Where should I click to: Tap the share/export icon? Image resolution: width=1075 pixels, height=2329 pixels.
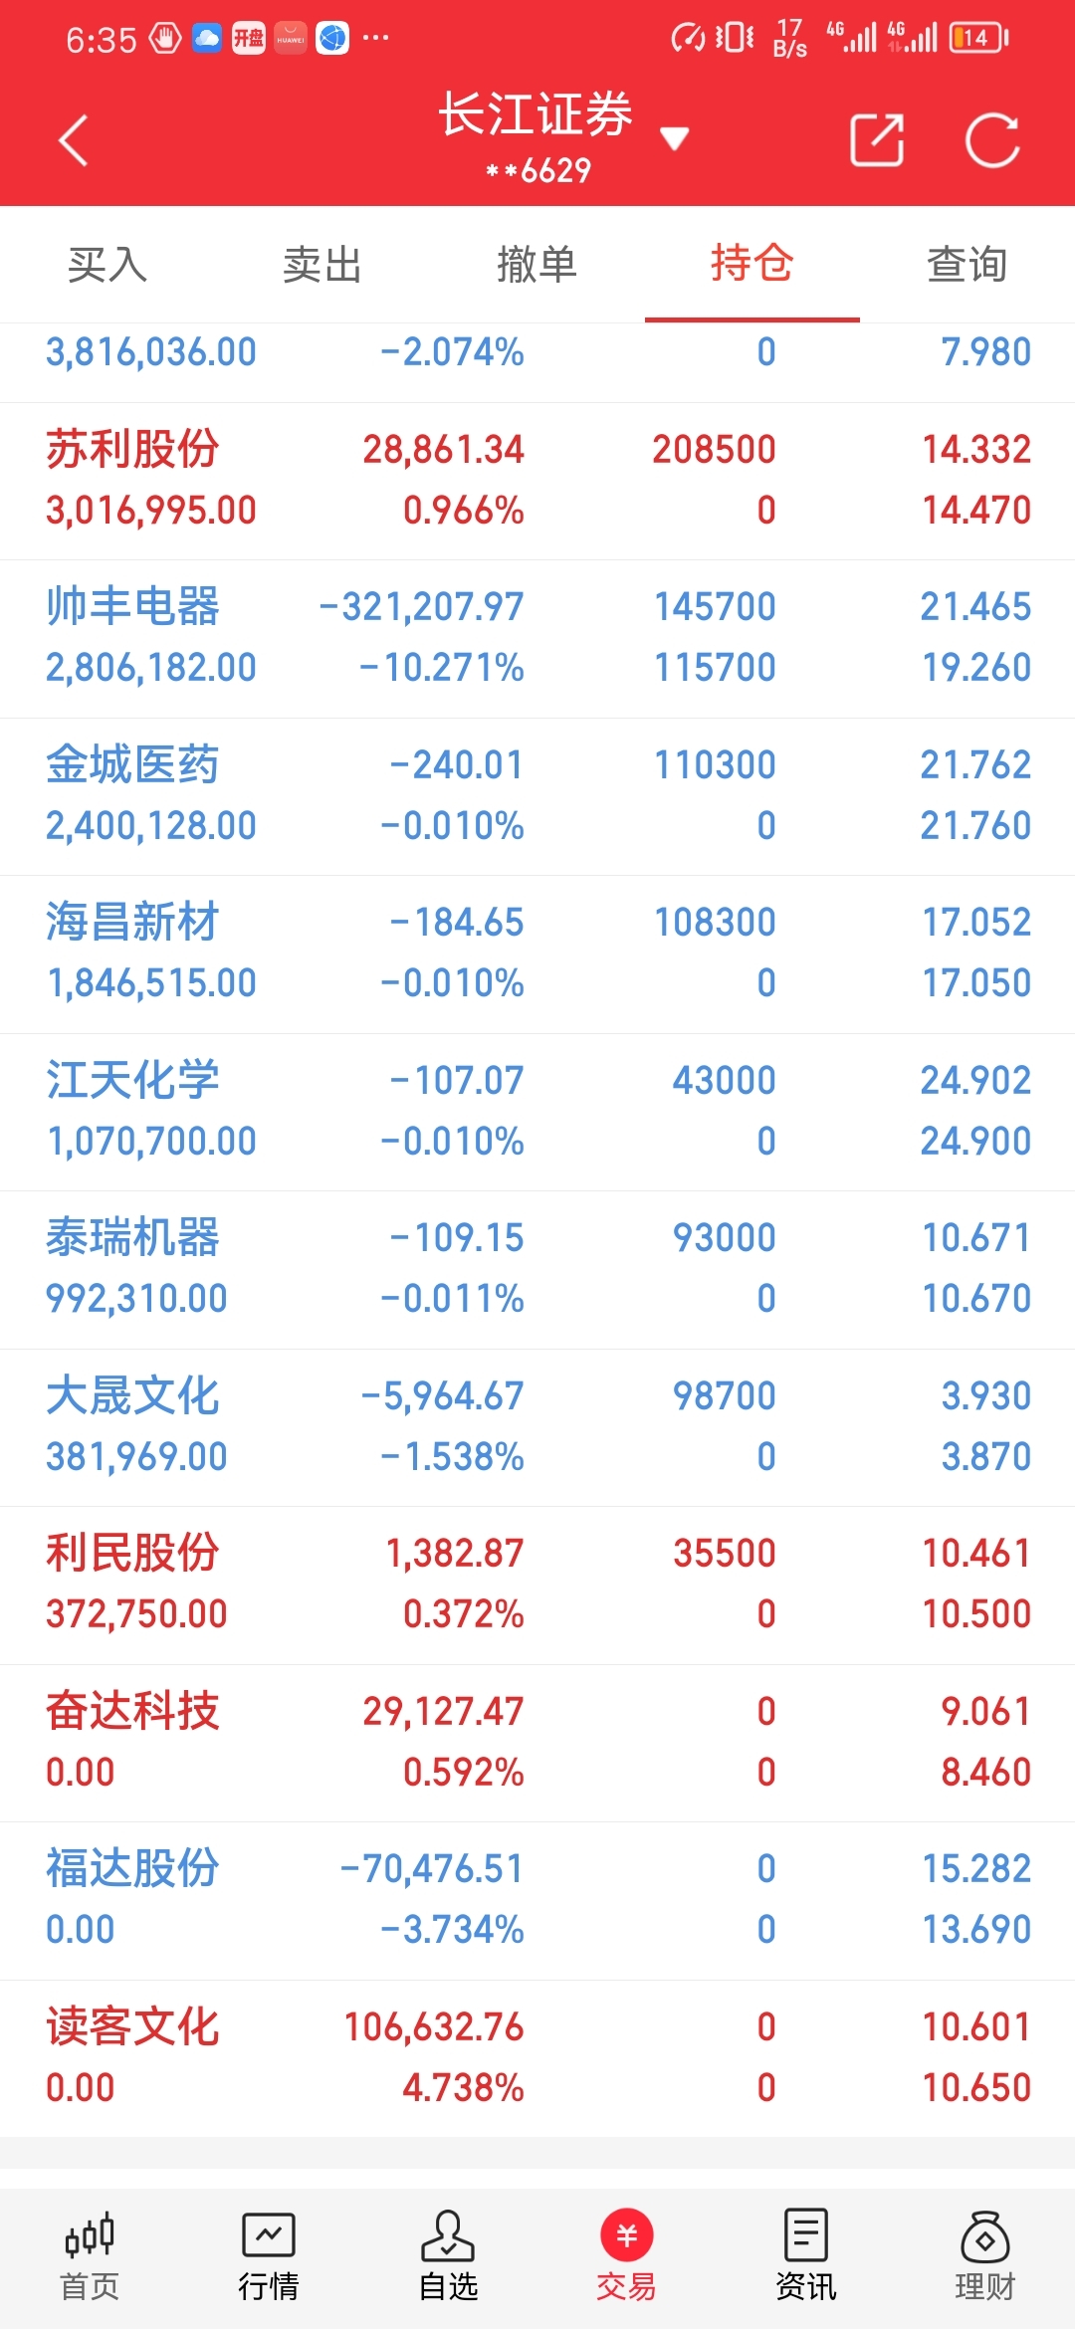coord(877,140)
